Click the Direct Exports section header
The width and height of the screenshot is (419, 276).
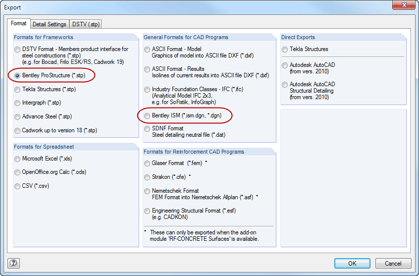coord(298,37)
